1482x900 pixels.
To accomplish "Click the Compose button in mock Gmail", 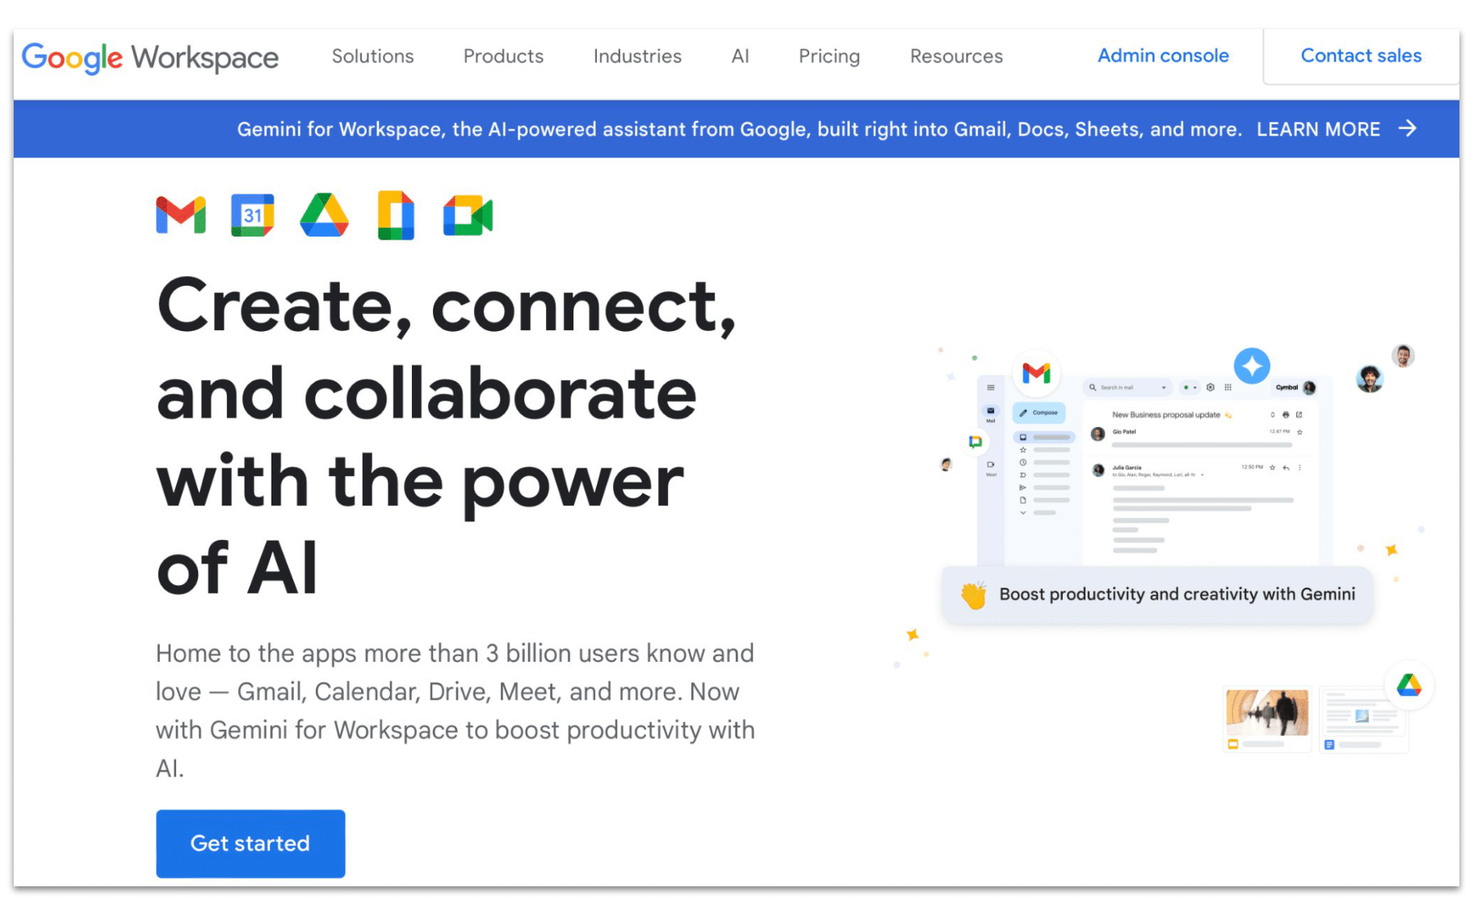I will (1039, 412).
